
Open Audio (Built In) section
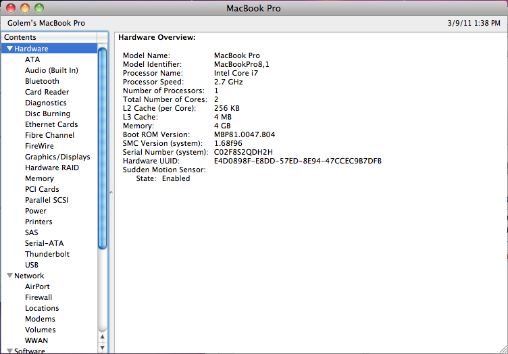point(51,70)
